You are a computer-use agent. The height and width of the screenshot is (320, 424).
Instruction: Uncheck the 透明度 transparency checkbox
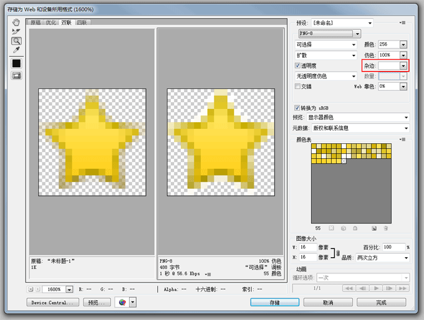click(297, 65)
